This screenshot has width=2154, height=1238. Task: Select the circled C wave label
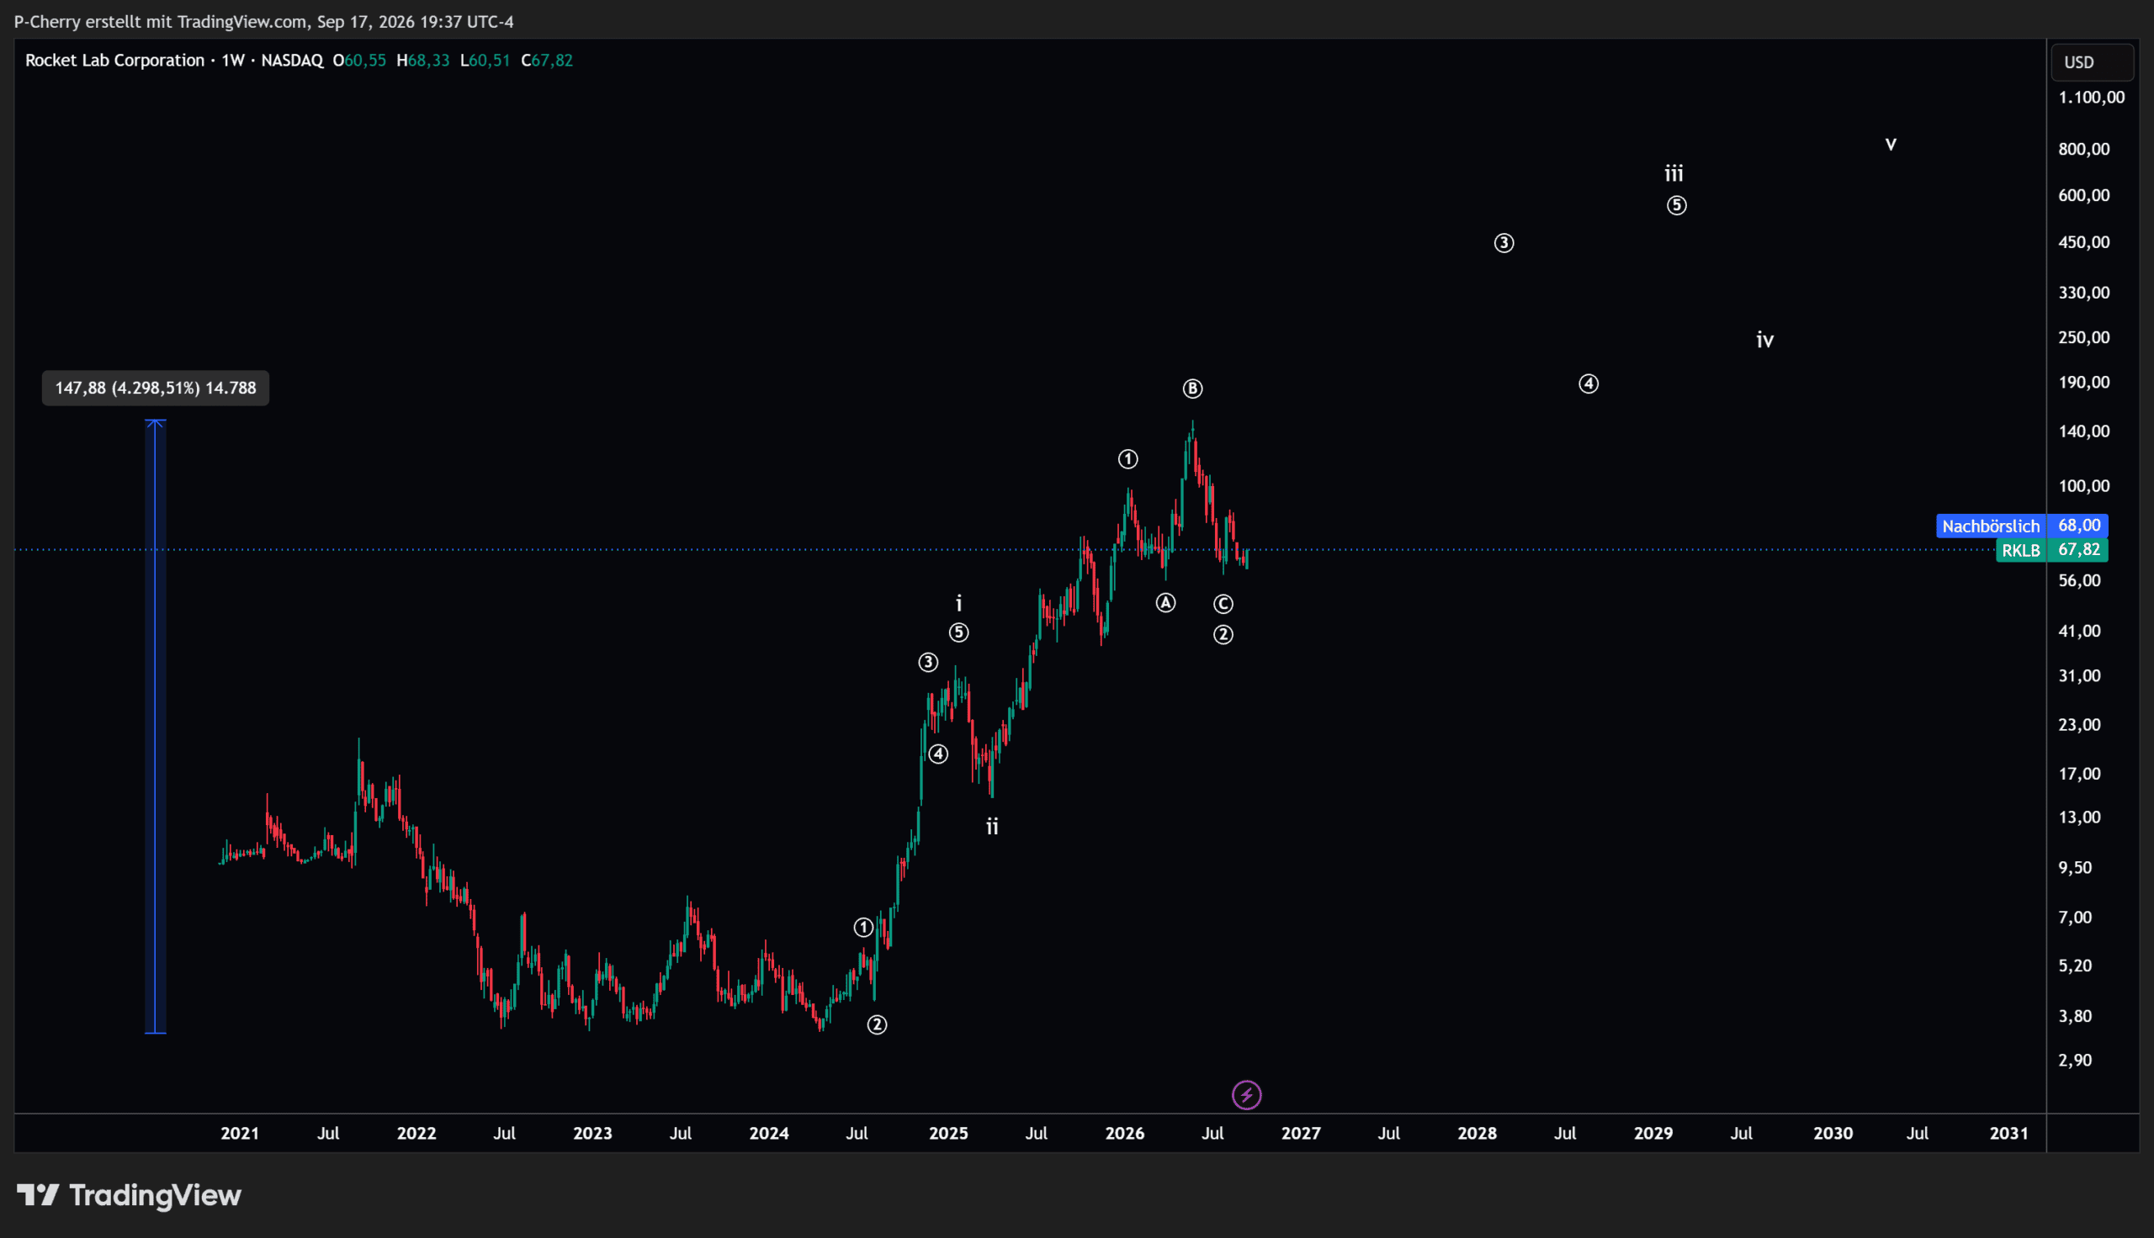pos(1223,604)
